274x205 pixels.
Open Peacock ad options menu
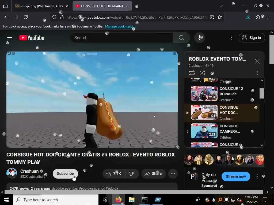[x=257, y=176]
